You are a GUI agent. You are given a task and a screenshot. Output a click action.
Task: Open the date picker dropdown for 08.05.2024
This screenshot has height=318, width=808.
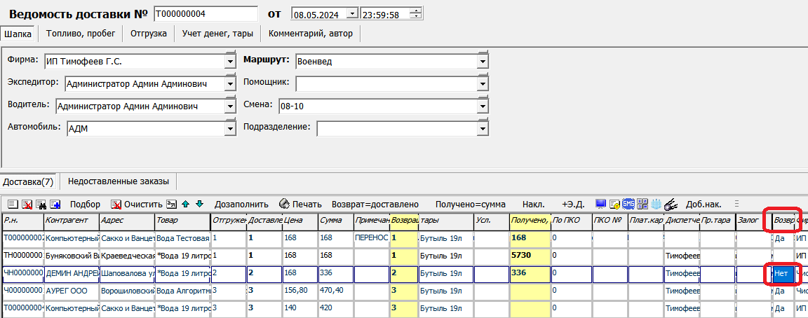click(x=352, y=13)
